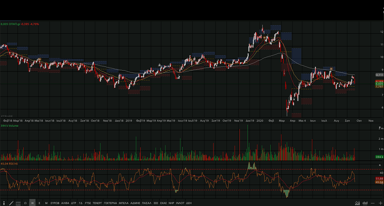
Task: Switch to the E weekly timeframe
Action: click(x=39, y=203)
